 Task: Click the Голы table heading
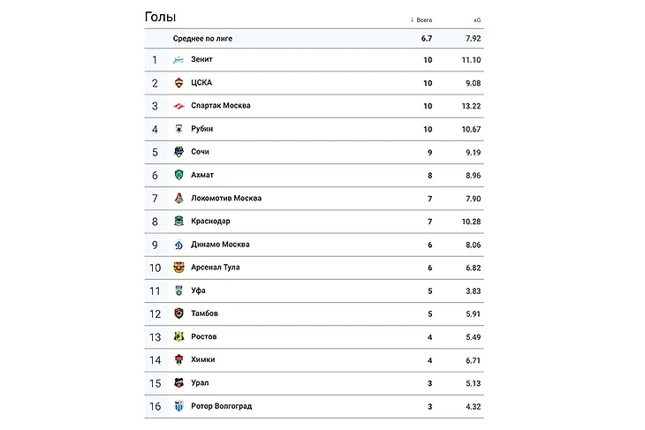160,18
